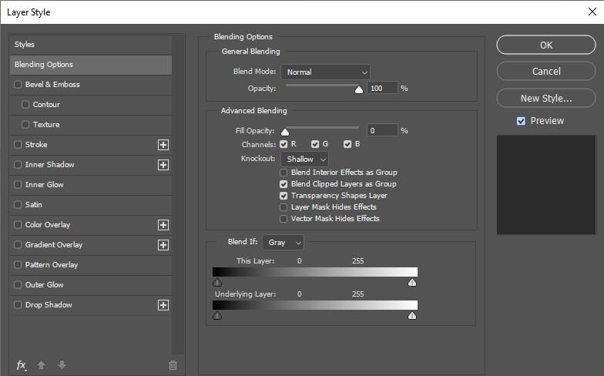
Task: Enable the Gradient Overlay checkbox
Action: point(18,245)
